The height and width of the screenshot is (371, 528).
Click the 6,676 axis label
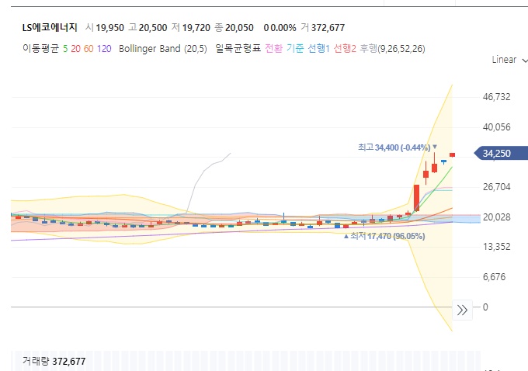click(x=494, y=277)
